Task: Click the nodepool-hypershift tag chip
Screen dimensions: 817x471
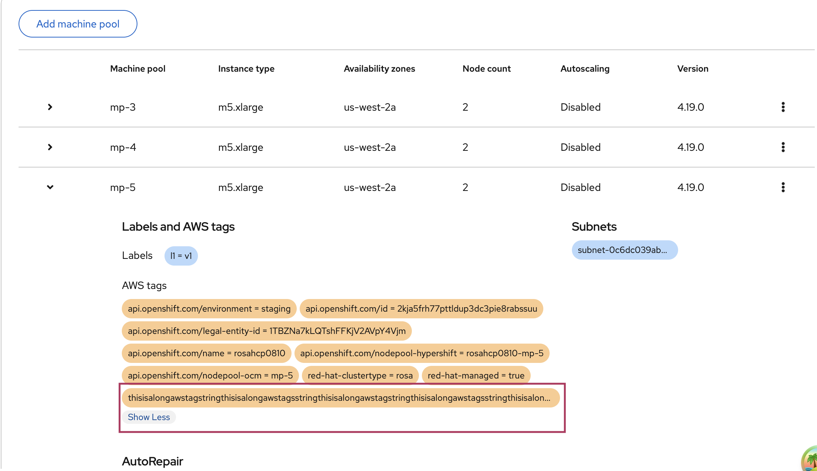Action: pyautogui.click(x=421, y=353)
